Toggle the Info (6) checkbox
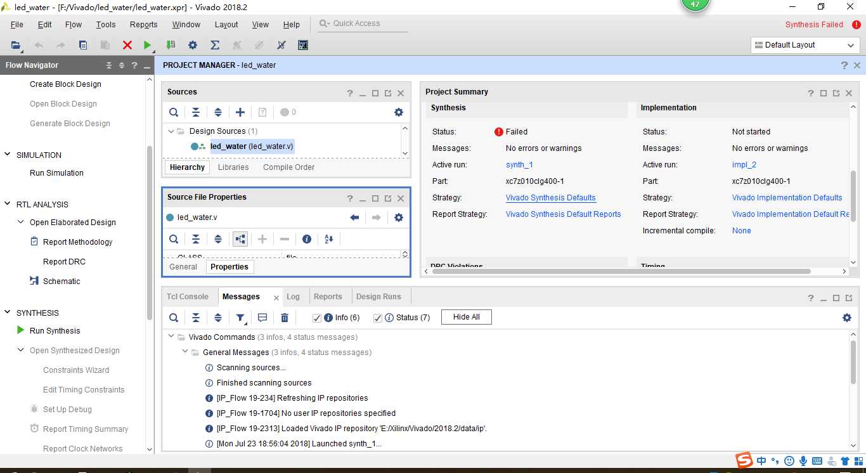The width and height of the screenshot is (866, 473). [317, 318]
